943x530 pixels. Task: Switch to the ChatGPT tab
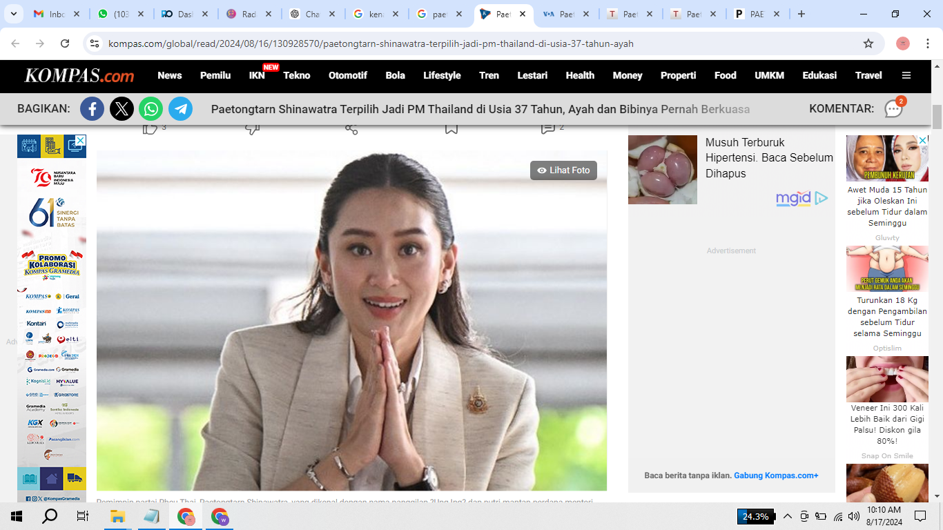click(311, 14)
